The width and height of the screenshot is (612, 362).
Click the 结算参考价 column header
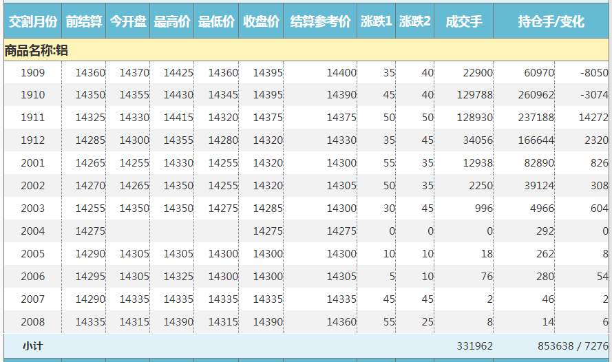[x=320, y=22]
